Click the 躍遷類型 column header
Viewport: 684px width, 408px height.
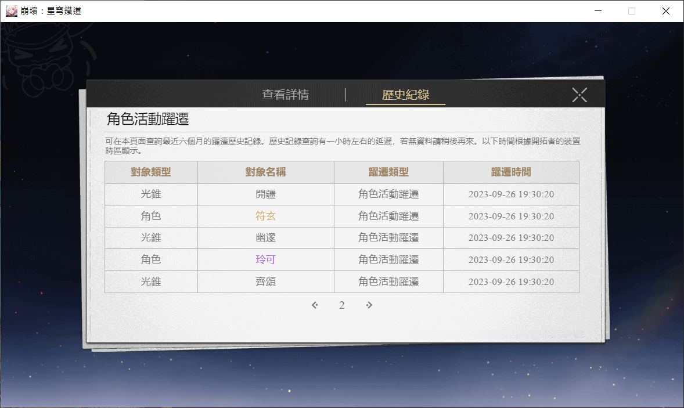pyautogui.click(x=388, y=172)
